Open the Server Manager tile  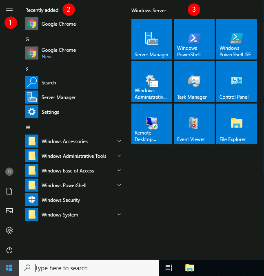click(x=152, y=39)
